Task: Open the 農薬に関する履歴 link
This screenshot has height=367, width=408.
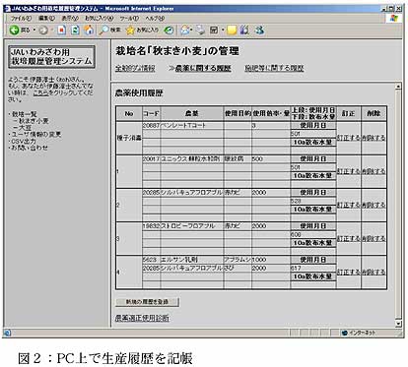Action: [x=203, y=68]
